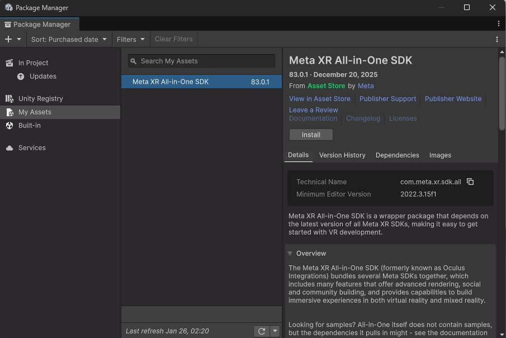
Task: Open the Filters dropdown
Action: (130, 39)
